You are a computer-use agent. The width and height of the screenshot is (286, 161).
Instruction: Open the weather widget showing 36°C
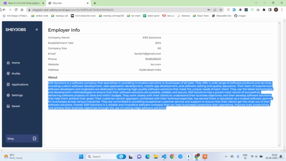coord(13,157)
